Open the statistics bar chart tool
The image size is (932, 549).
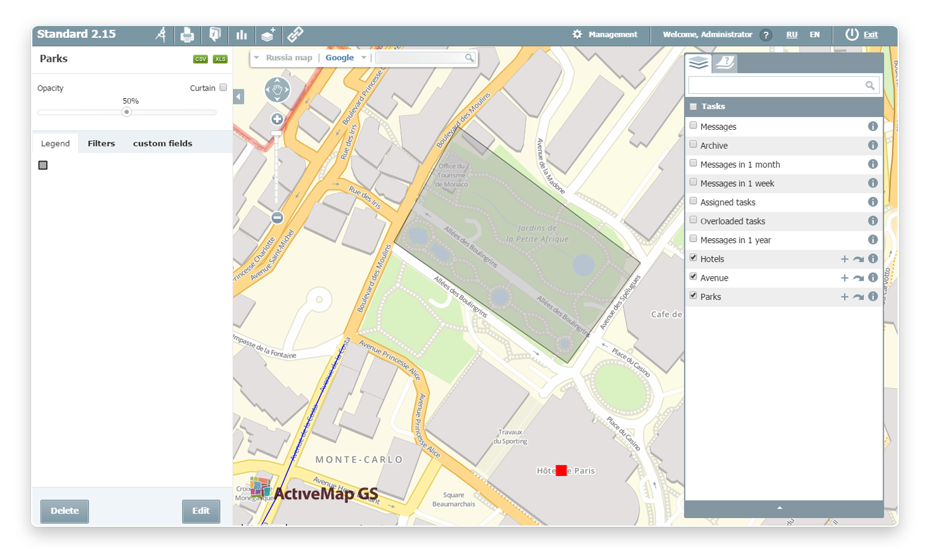(242, 35)
